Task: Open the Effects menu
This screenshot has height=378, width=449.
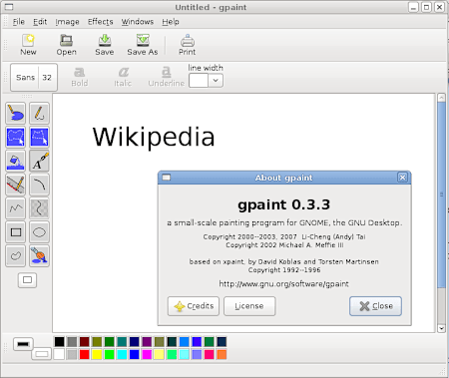Action: click(101, 22)
